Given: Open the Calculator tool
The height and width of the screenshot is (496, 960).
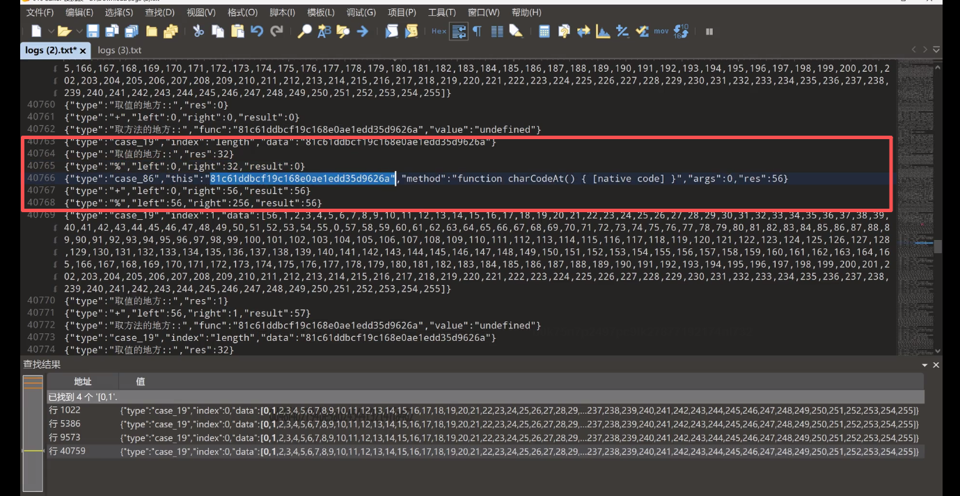Looking at the screenshot, I should pos(544,31).
